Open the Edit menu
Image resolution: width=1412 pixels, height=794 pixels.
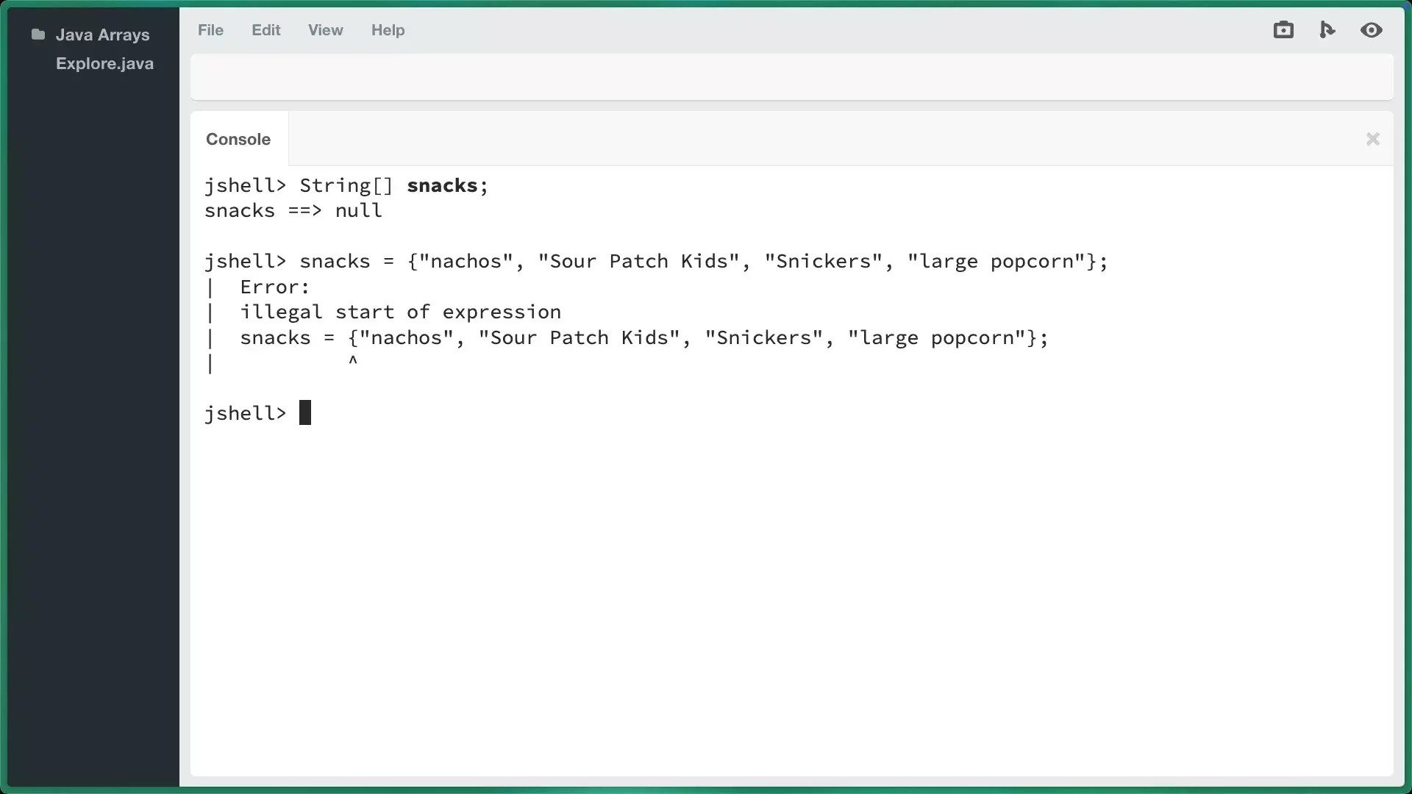coord(265,30)
